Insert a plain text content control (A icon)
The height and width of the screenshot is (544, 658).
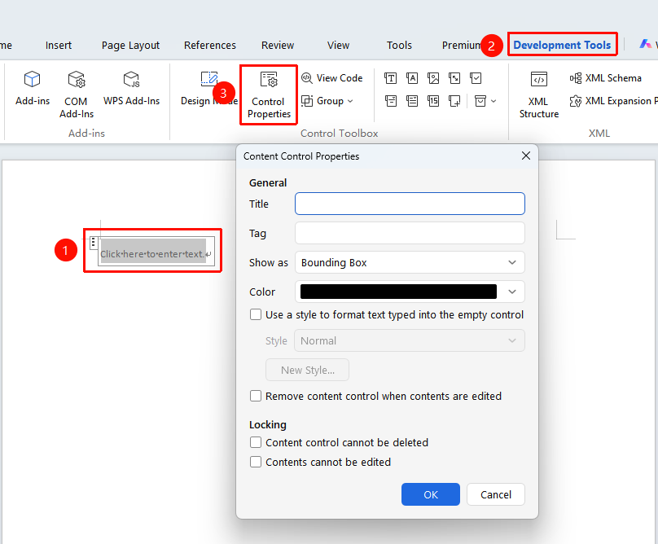(412, 78)
